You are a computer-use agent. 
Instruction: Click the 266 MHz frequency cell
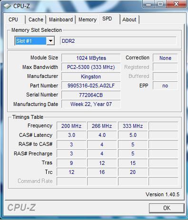[x=102, y=126]
